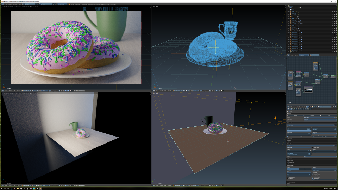
Task: Click the Camera object icon in outliner
Action: pyautogui.click(x=290, y=17)
